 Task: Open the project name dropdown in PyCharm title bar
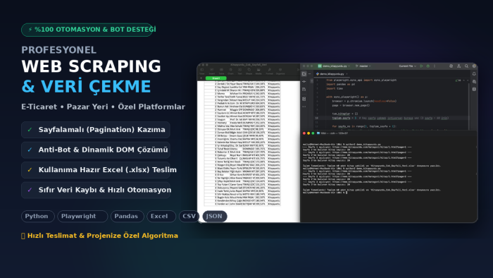coord(334,66)
